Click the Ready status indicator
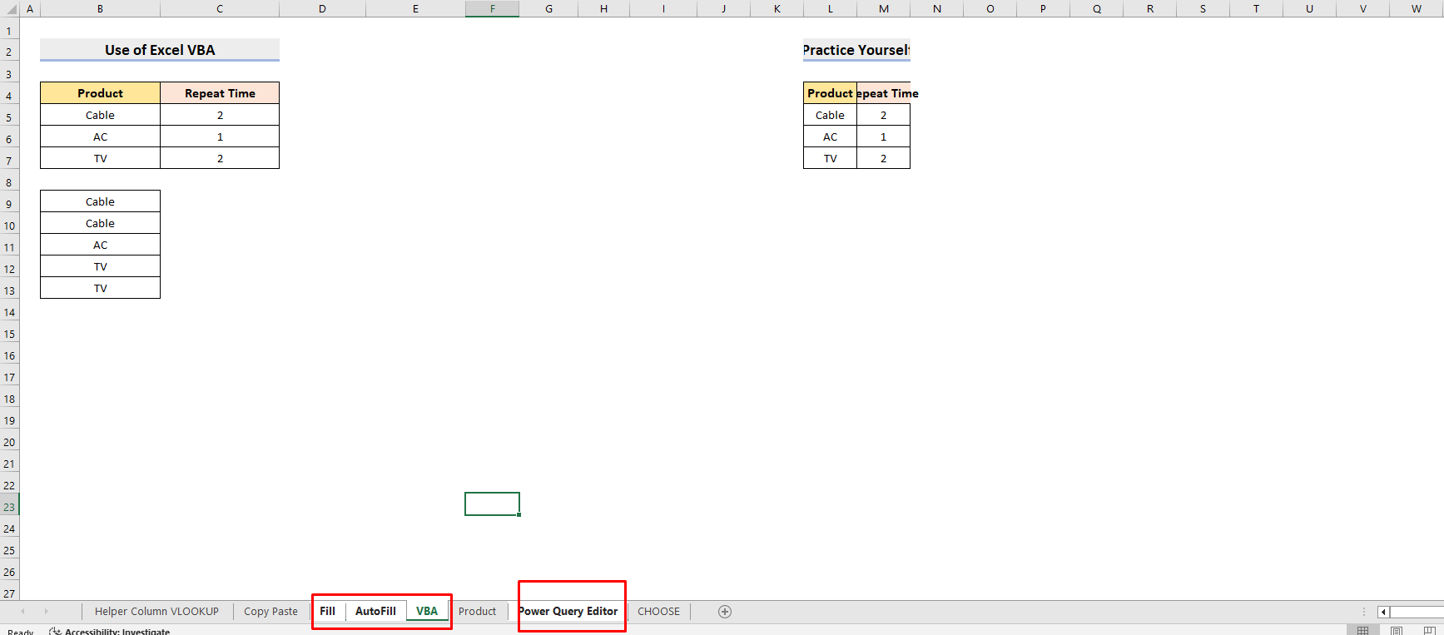 pos(21,631)
